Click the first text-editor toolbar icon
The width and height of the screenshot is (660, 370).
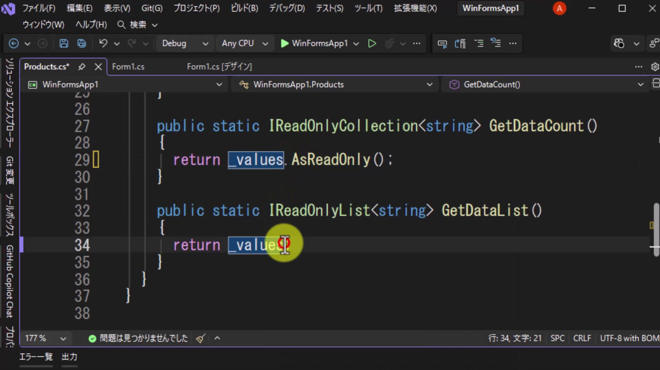442,44
